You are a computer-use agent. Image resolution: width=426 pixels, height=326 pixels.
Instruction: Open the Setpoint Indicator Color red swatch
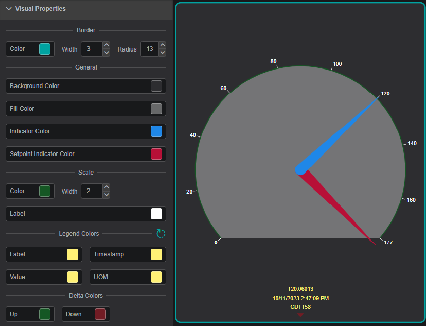tap(156, 154)
